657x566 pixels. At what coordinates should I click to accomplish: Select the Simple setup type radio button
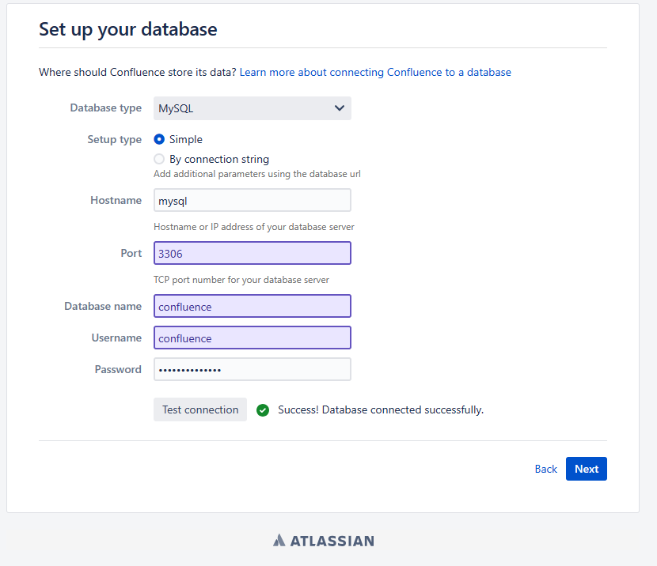(159, 139)
